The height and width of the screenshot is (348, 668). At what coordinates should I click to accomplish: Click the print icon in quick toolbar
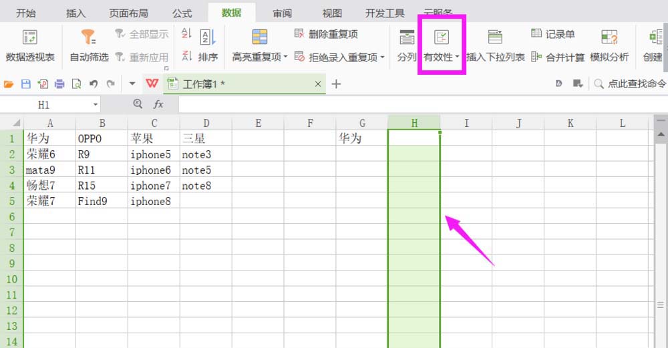pyautogui.click(x=59, y=84)
